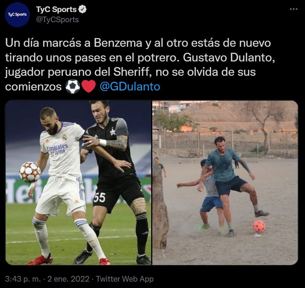Click the red heart emoji in tweet
Image resolution: width=305 pixels, height=288 pixels.
89,86
